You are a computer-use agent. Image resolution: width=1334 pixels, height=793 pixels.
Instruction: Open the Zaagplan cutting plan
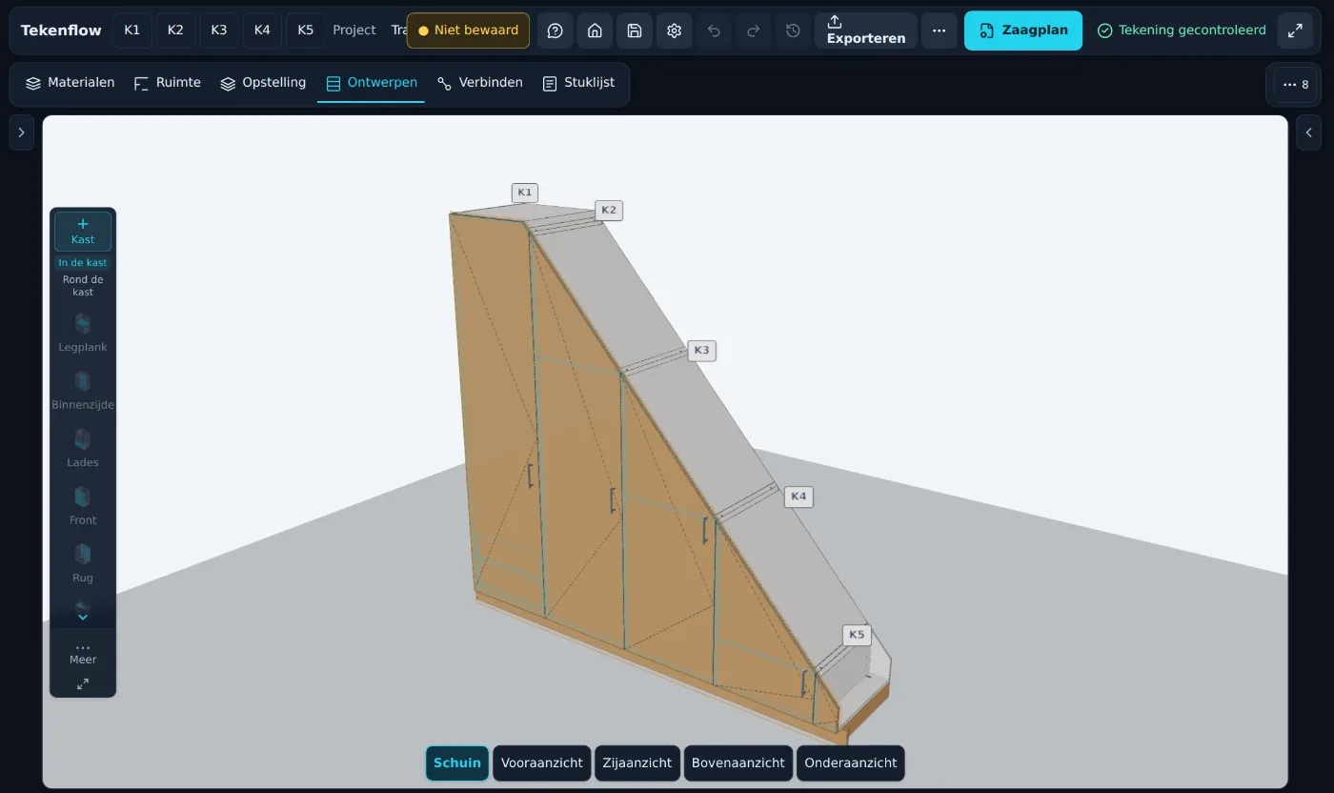click(x=1023, y=30)
